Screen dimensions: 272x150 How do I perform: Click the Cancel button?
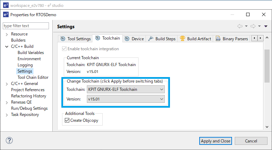[251, 141]
